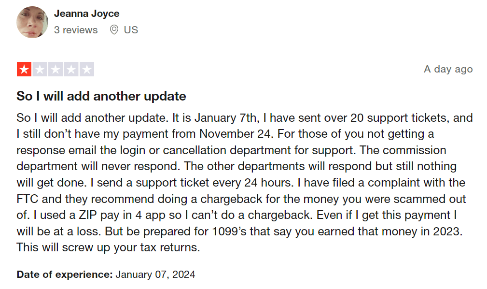Click the "A day ago" timestamp

[x=448, y=69]
